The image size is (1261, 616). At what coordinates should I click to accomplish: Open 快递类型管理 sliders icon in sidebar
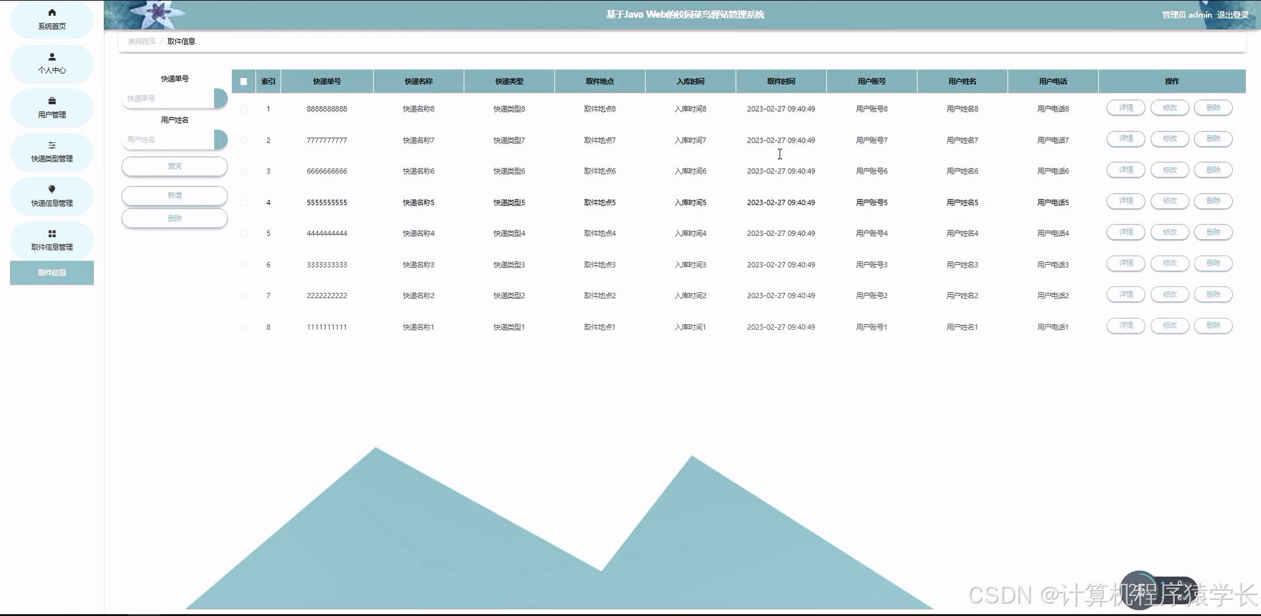[x=52, y=145]
